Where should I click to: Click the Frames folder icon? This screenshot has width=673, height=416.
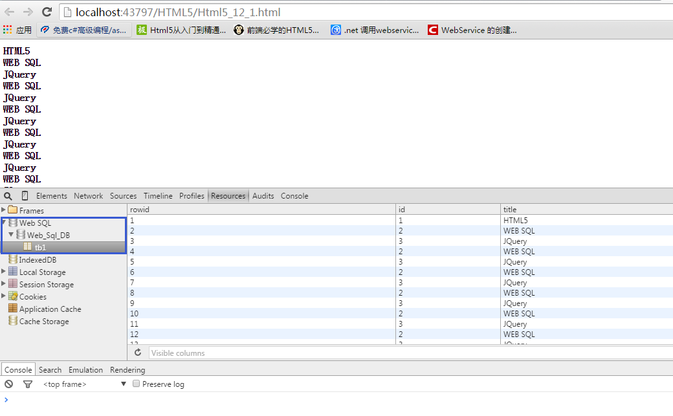coord(13,210)
